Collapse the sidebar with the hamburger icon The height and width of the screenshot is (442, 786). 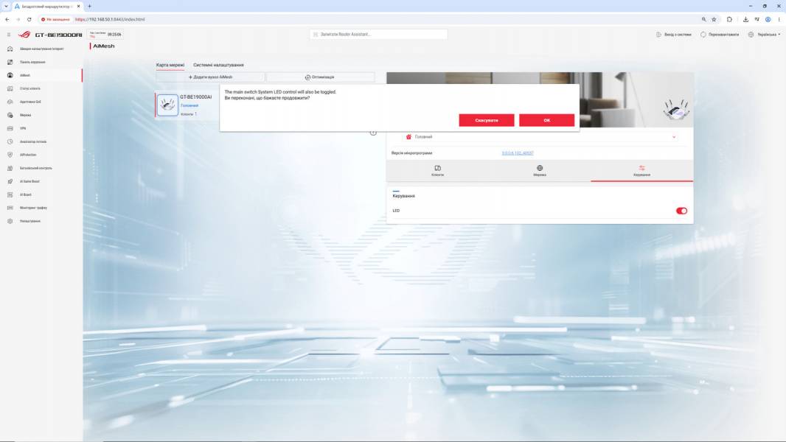tap(9, 35)
